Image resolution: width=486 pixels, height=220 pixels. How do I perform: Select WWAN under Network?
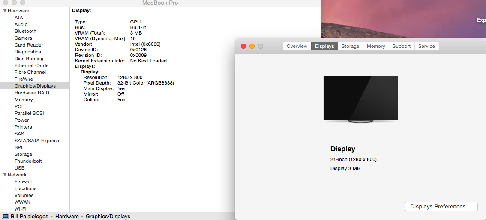pyautogui.click(x=22, y=202)
